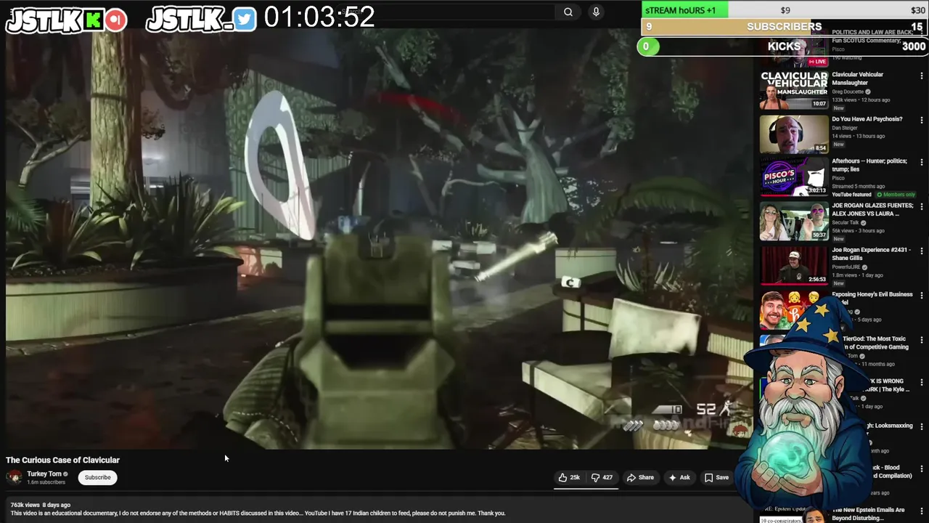Expand the video description text

point(258,513)
